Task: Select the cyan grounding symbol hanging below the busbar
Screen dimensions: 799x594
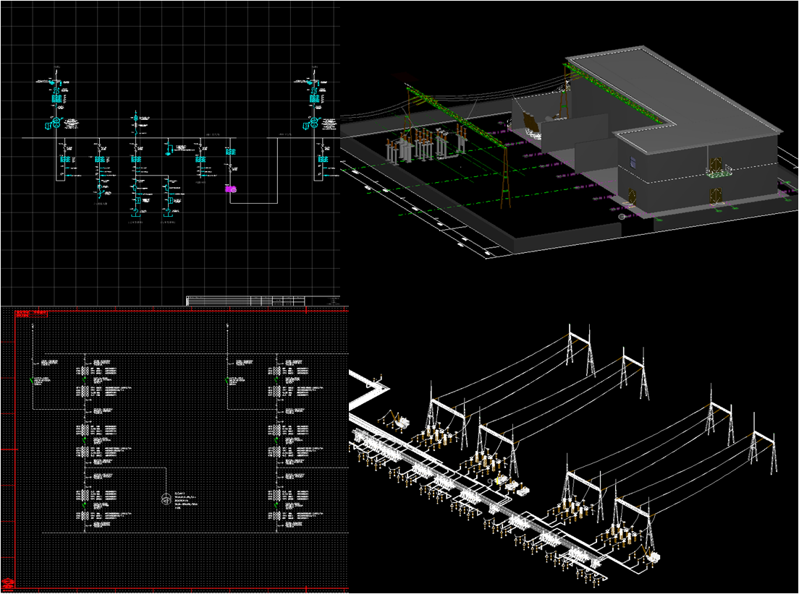Action: point(167,151)
